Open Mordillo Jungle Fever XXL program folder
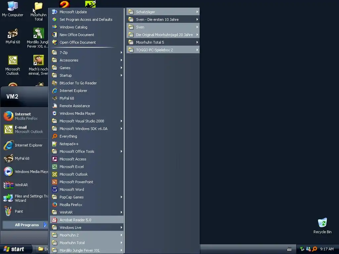 tap(87, 250)
